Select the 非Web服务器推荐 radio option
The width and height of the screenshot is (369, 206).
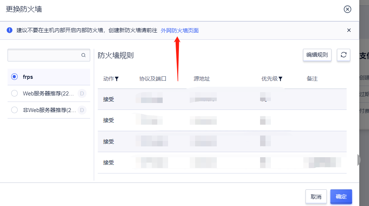tap(14, 110)
